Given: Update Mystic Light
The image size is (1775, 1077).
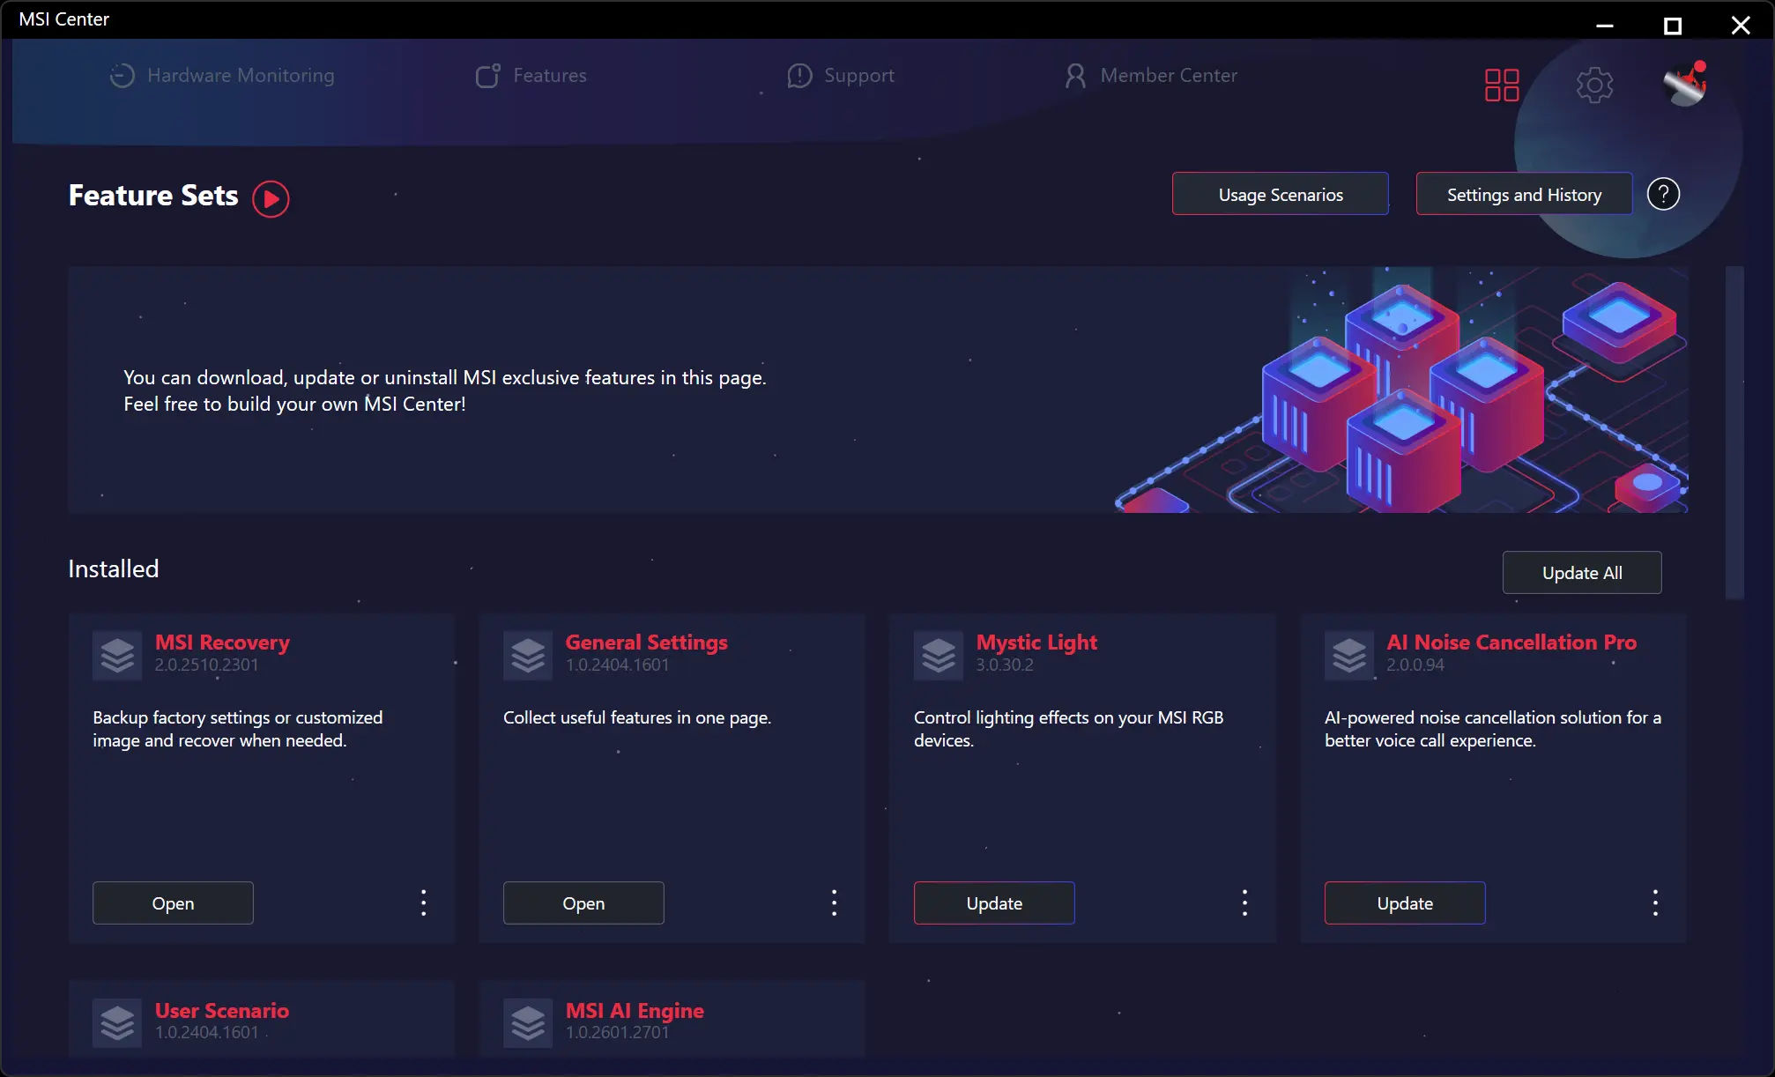Looking at the screenshot, I should pos(994,903).
